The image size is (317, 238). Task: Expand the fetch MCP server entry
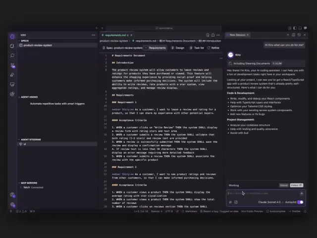(x=21, y=187)
